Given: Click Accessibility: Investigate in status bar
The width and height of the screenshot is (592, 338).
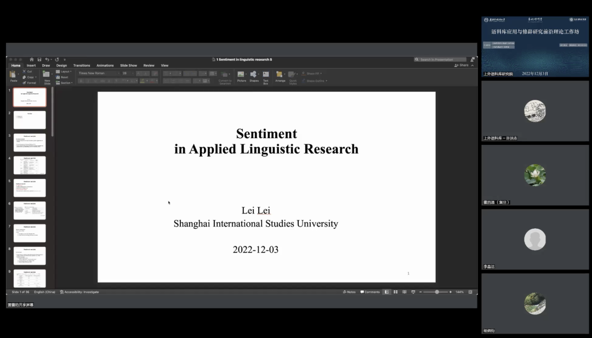Looking at the screenshot, I should point(79,292).
